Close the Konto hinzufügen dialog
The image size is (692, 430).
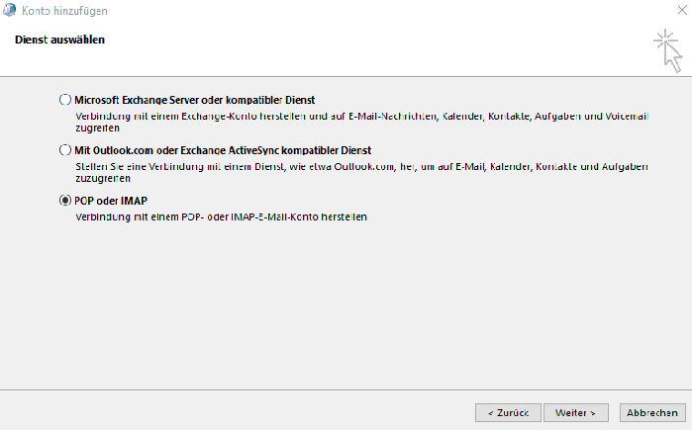pyautogui.click(x=682, y=10)
